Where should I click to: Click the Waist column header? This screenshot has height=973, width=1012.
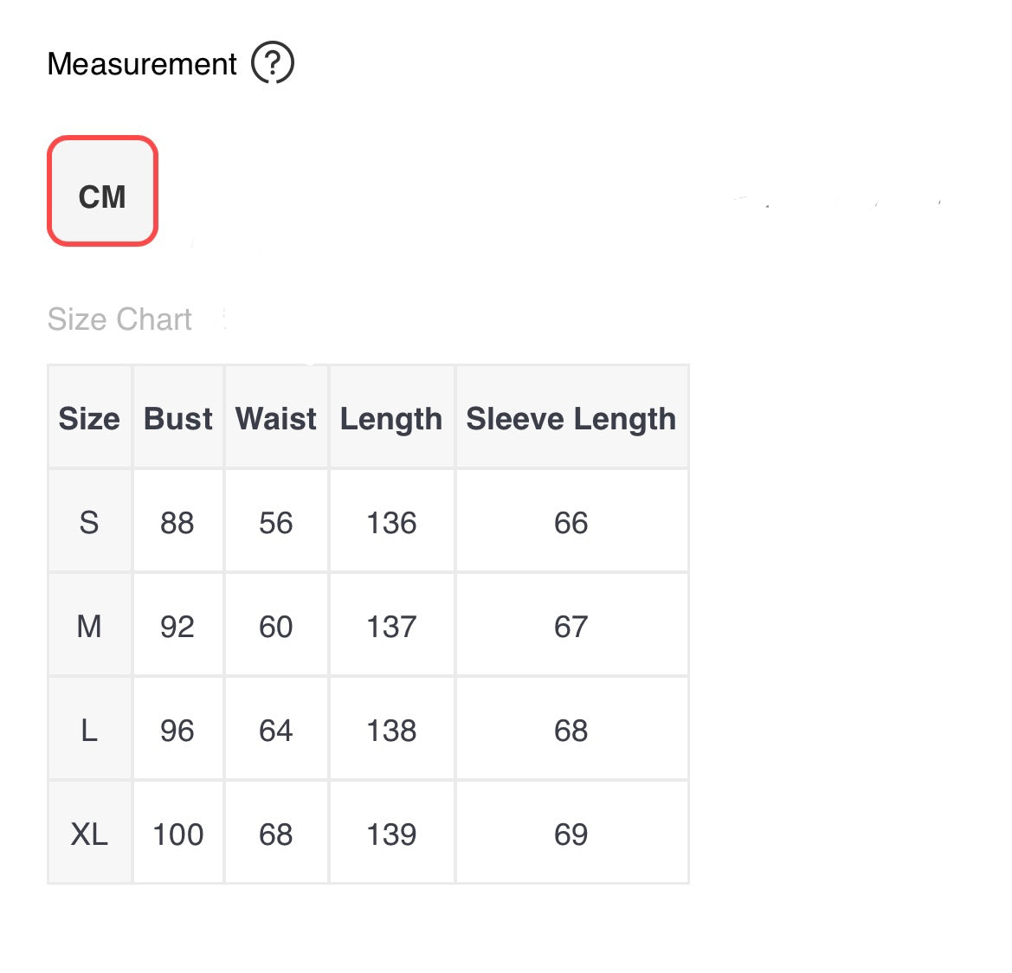276,419
